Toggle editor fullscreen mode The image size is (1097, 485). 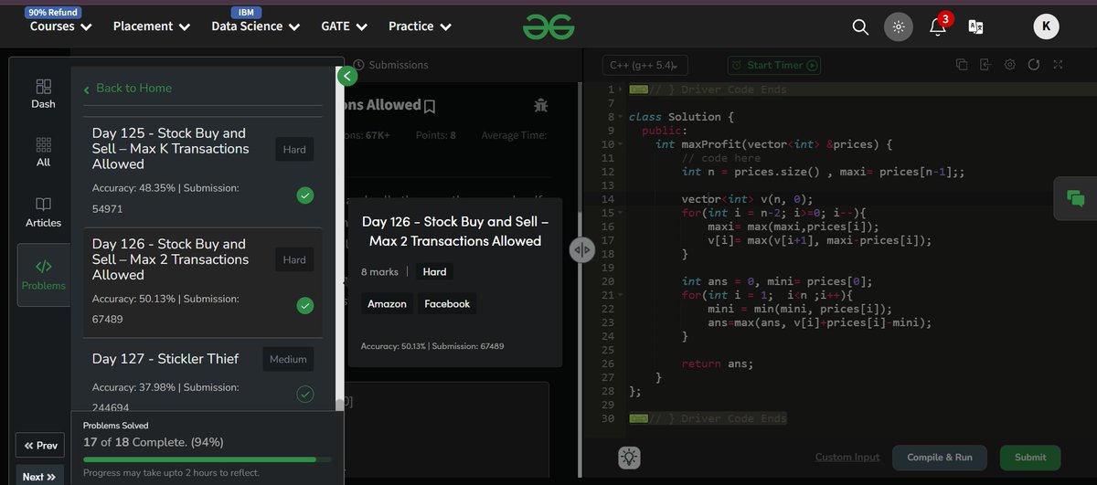[x=1058, y=65]
